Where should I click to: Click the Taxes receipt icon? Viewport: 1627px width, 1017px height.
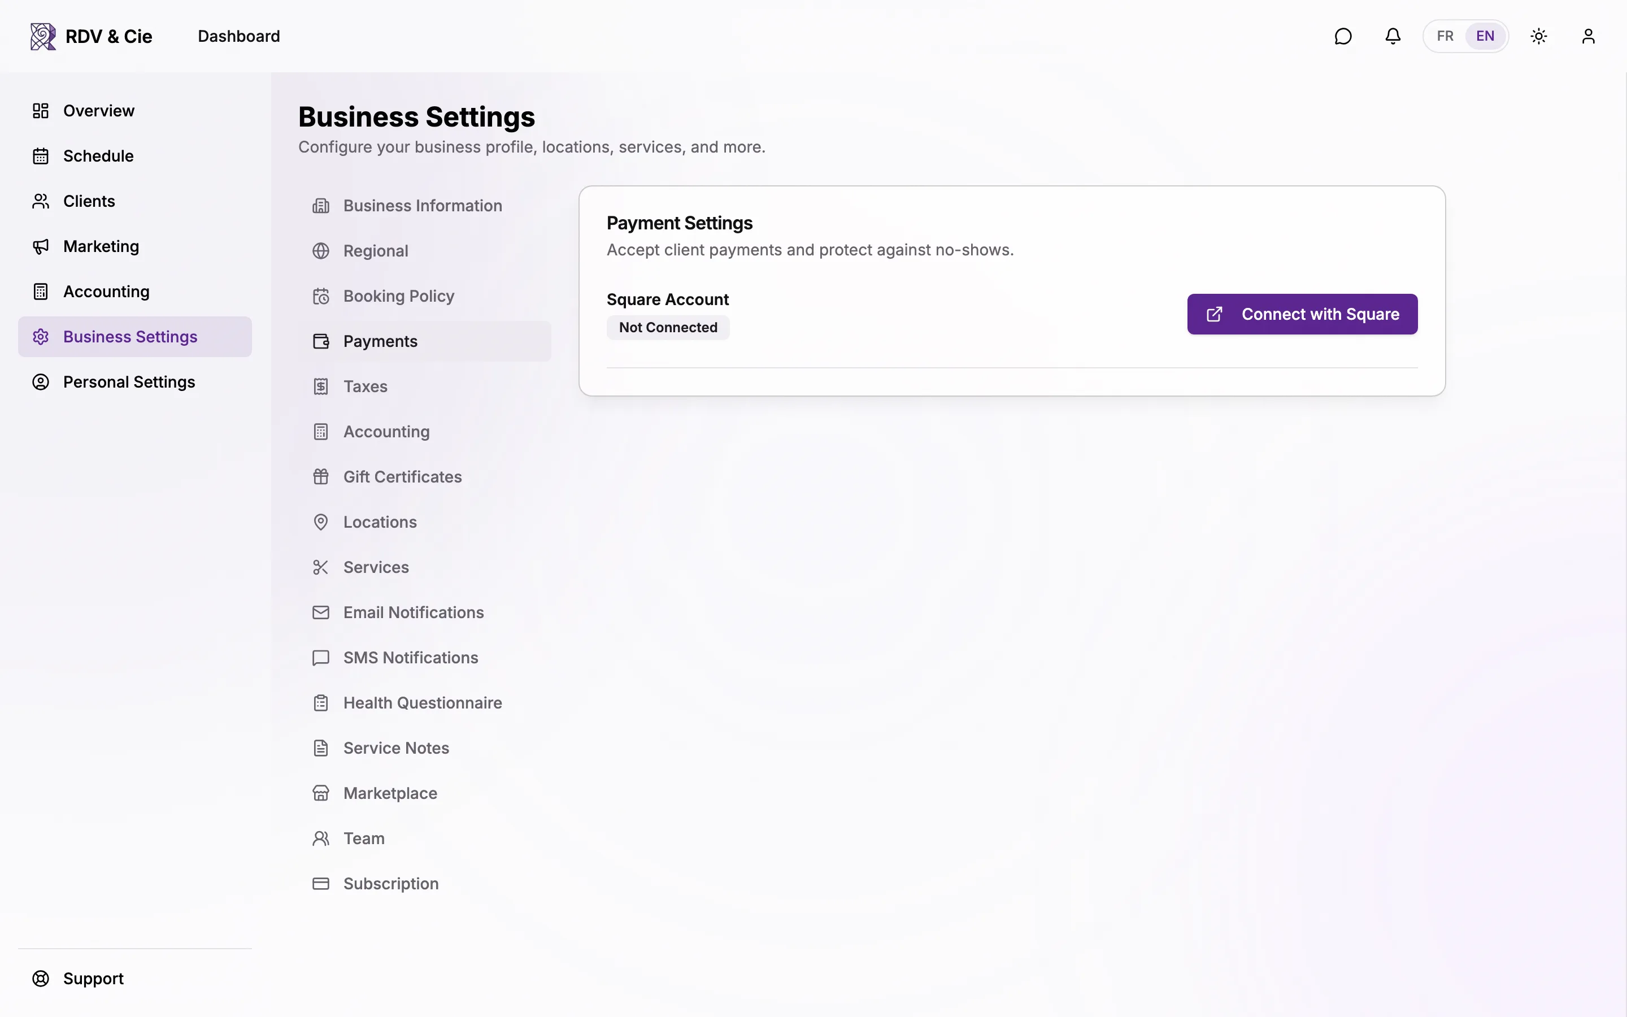click(x=321, y=387)
